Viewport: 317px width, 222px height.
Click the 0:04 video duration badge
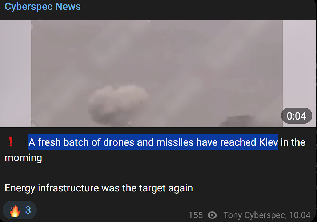296,116
